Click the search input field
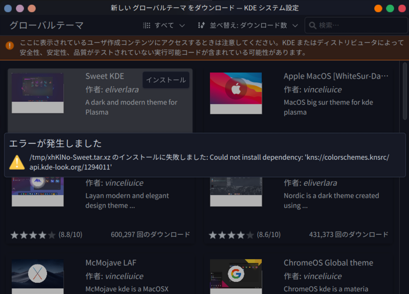The width and height of the screenshot is (409, 294). coord(356,25)
